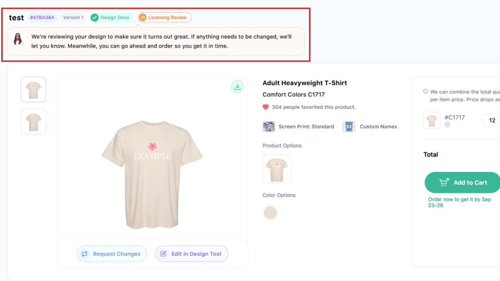Select the back view shirt thumbnail

(34, 121)
